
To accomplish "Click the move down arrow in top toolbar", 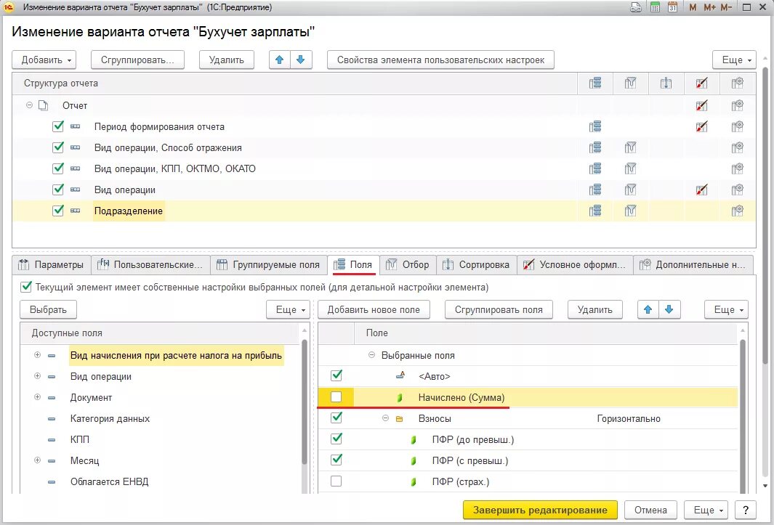I will coord(301,60).
